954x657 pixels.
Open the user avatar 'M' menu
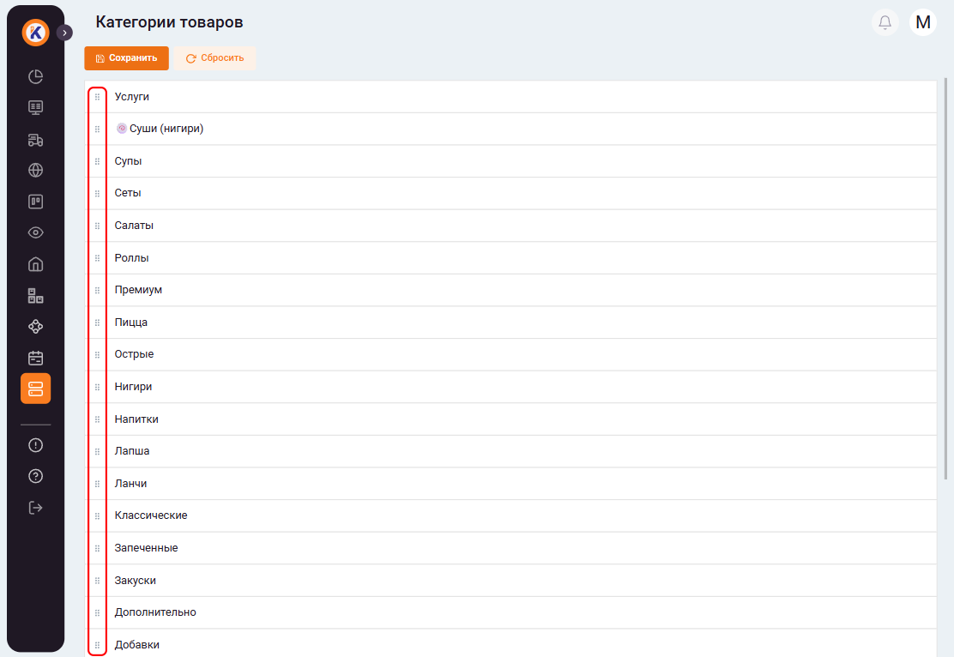(x=923, y=22)
